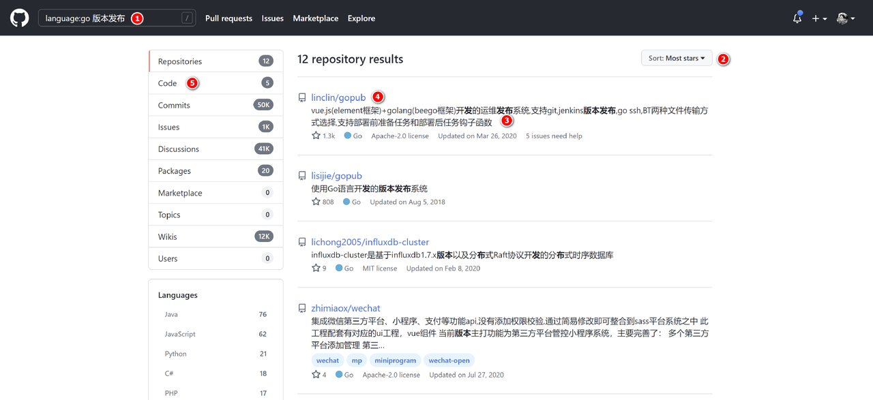
Task: Select Marketplace in the top navigation
Action: (x=315, y=18)
